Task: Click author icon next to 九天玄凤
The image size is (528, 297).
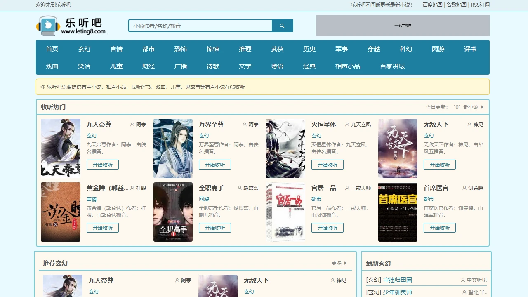Action: 347,125
